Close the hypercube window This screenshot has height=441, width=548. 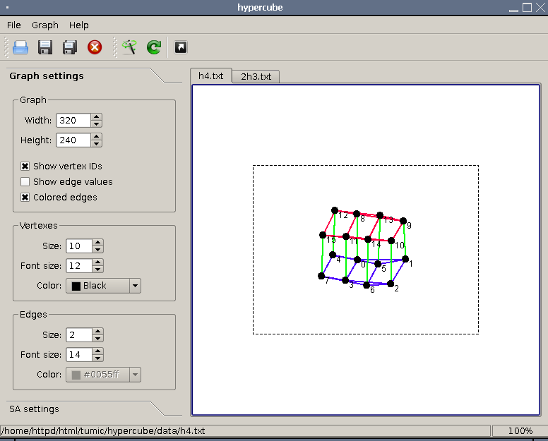tap(540, 7)
